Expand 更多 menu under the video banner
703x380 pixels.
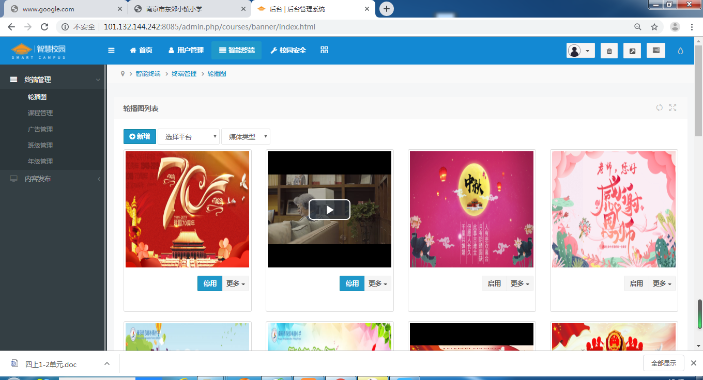[x=378, y=283]
